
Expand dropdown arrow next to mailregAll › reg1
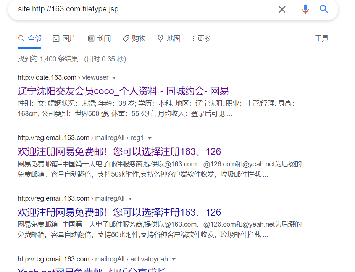149,138
